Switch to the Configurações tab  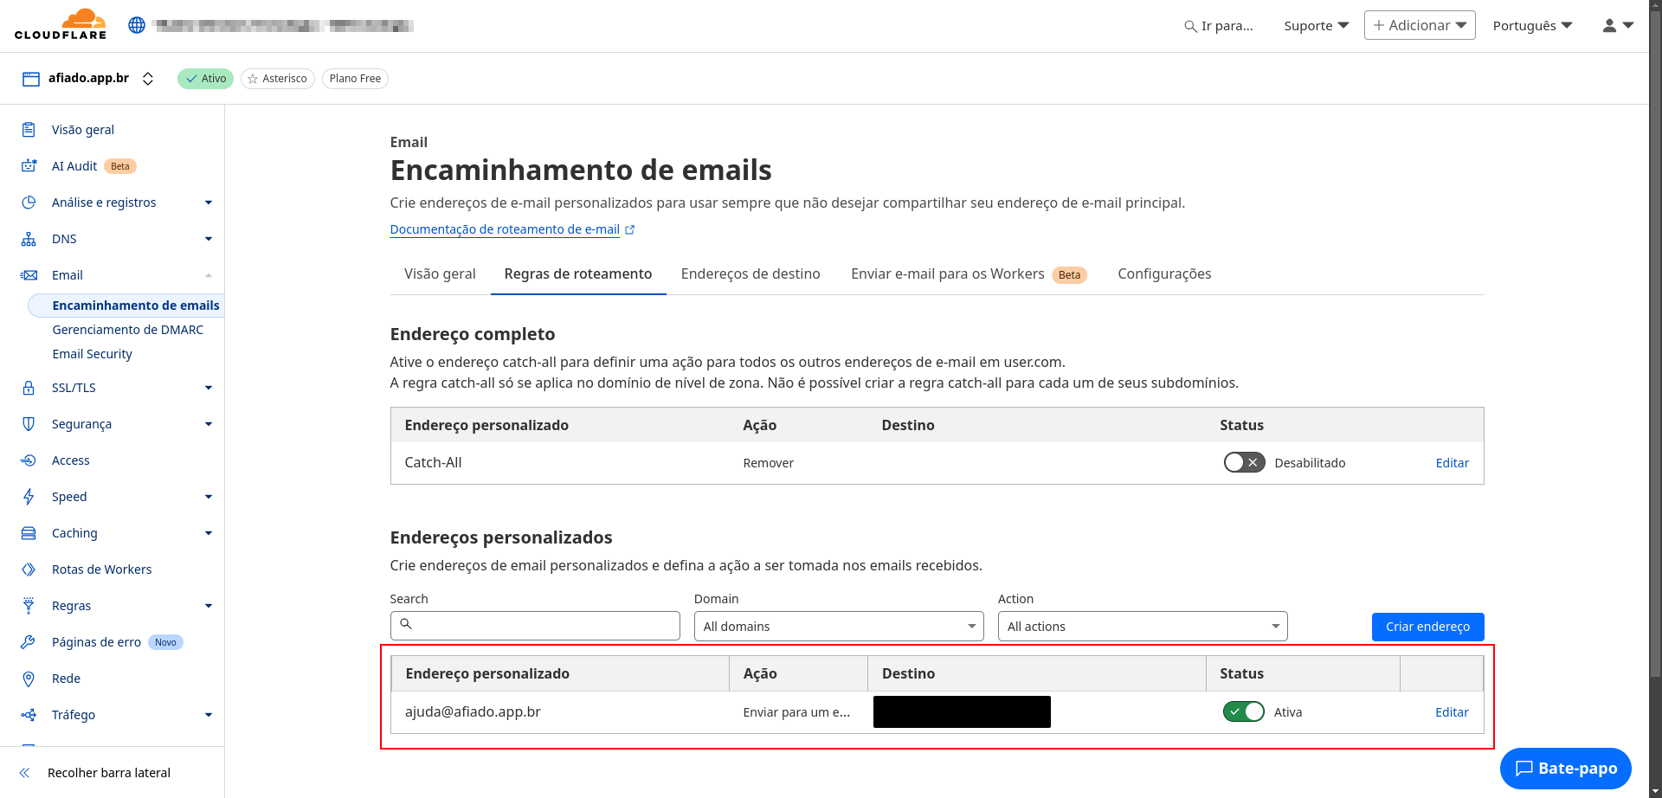coord(1163,274)
